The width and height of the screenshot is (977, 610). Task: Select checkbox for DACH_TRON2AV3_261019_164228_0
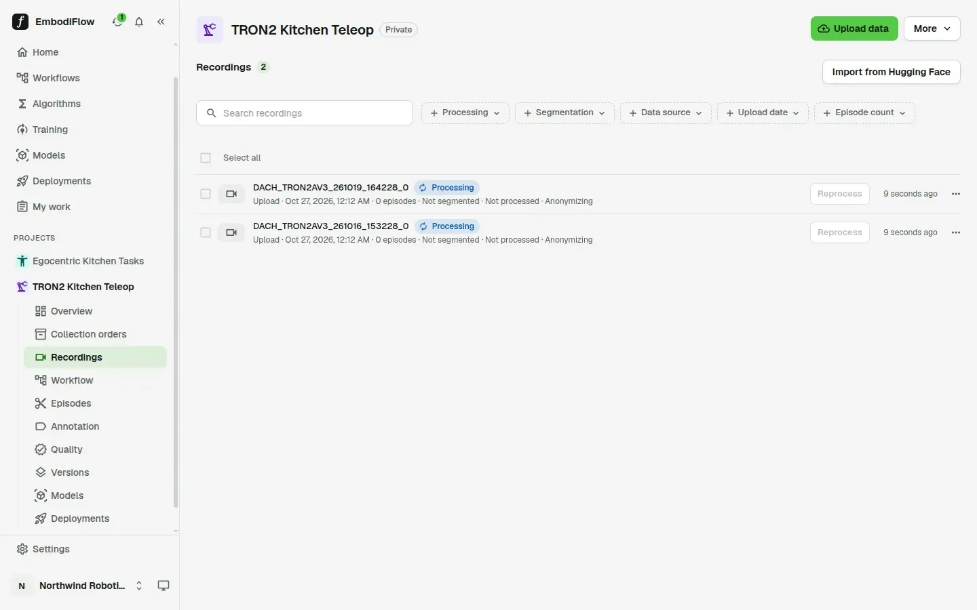click(206, 194)
